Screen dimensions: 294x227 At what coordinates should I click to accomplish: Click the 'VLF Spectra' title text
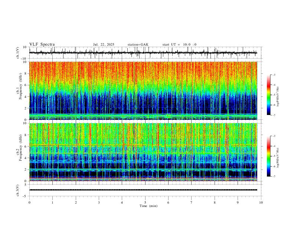click(x=42, y=45)
